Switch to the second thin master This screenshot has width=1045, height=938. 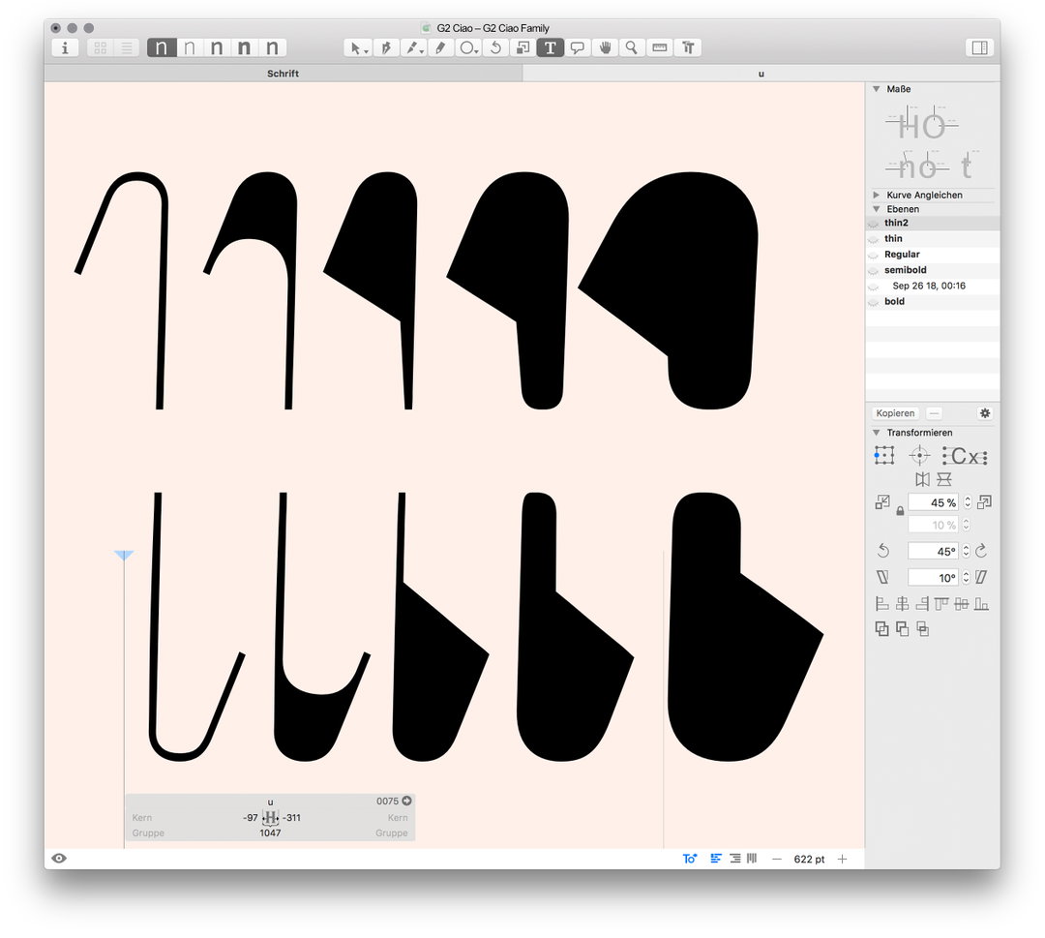tap(190, 47)
